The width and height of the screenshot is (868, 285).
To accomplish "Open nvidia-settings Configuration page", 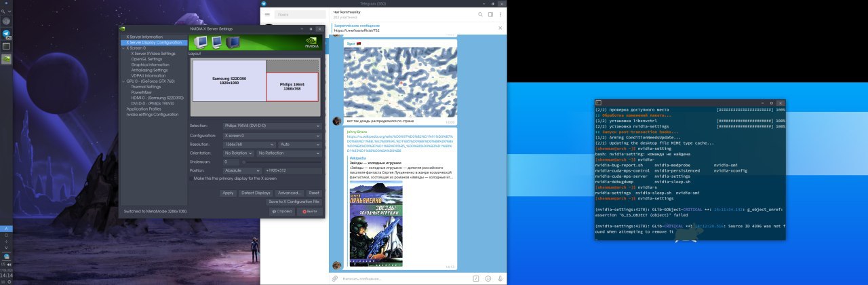I will pos(153,114).
